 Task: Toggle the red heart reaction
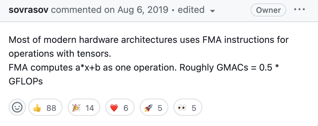coord(120,108)
